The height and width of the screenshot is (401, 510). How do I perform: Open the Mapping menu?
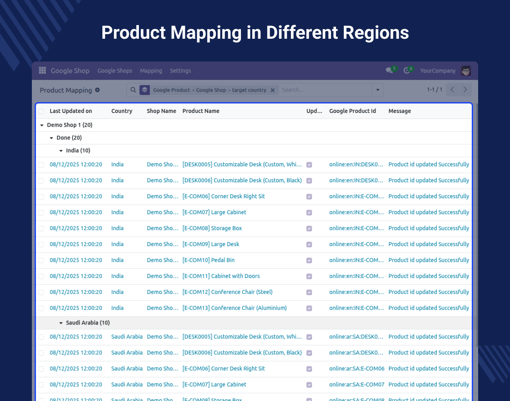click(x=151, y=71)
